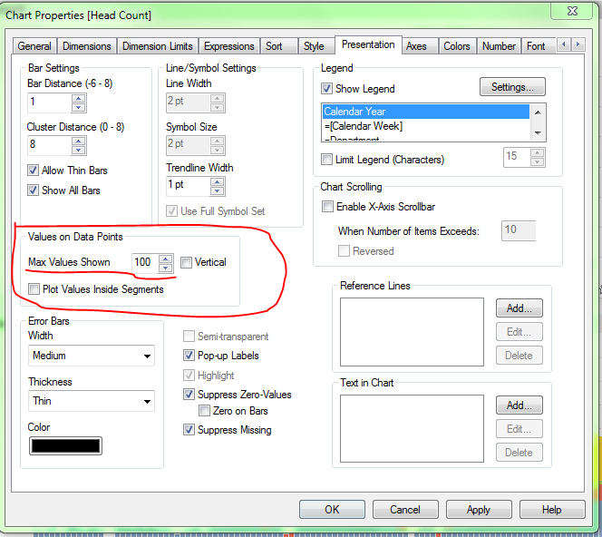This screenshot has height=537, width=602.
Task: Click the Text in Chart list box
Action: 412,429
